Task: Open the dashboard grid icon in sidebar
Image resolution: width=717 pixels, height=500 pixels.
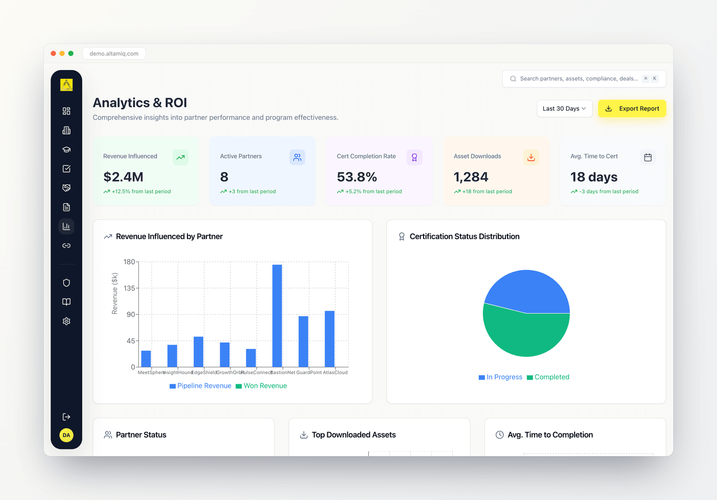Action: (67, 111)
